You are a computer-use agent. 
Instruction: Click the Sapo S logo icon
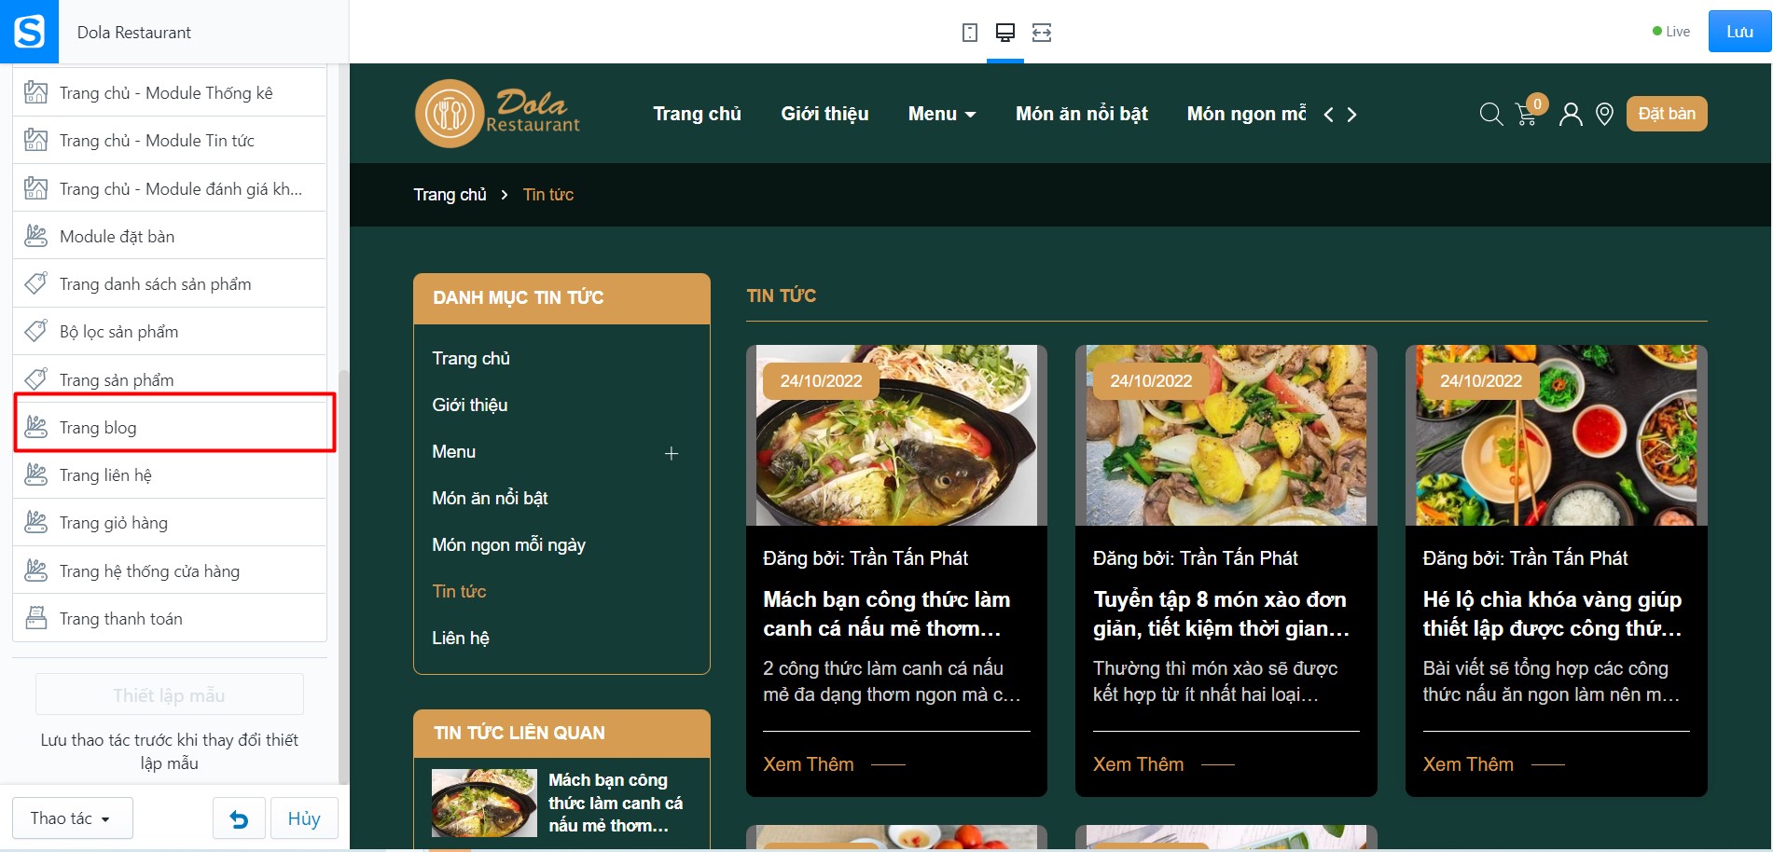pyautogui.click(x=29, y=32)
